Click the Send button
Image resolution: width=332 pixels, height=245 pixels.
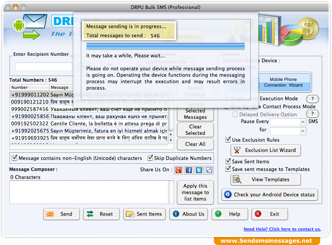point(62,214)
